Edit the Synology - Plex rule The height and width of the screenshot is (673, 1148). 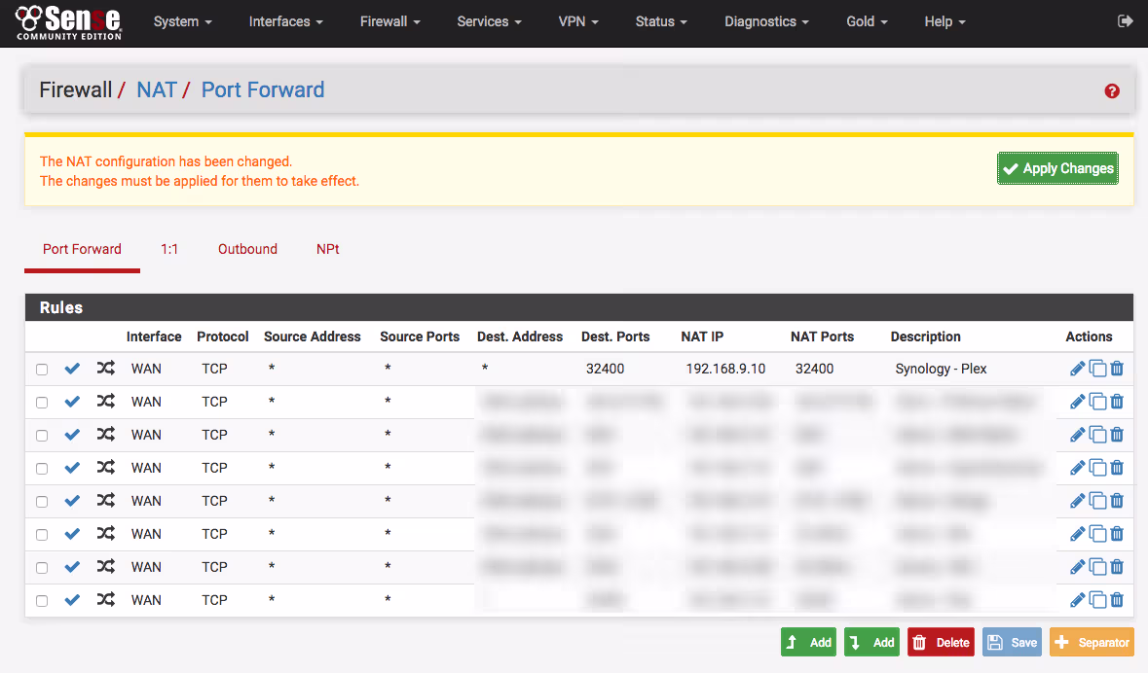1077,369
